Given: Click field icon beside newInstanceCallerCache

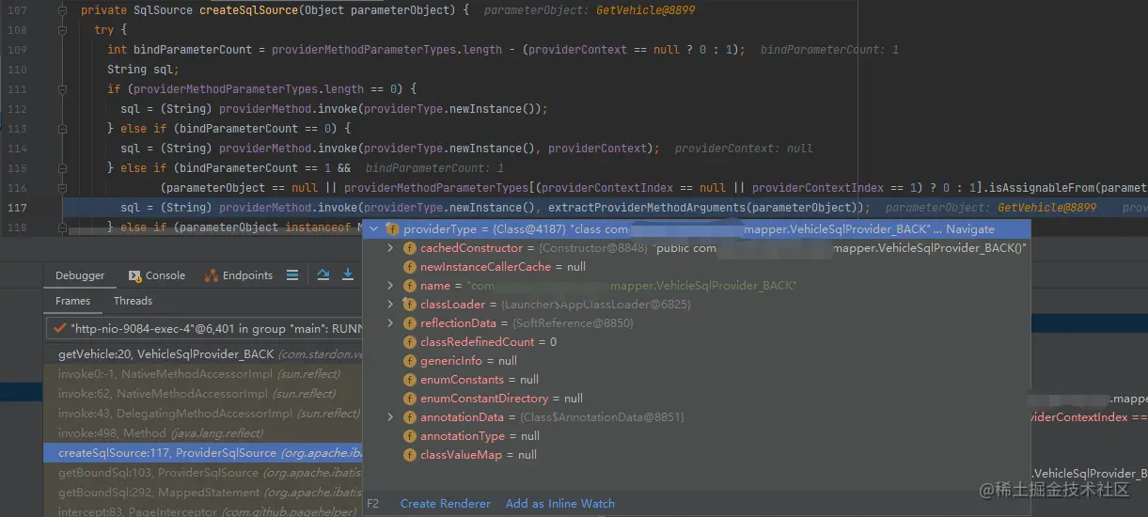Looking at the screenshot, I should pyautogui.click(x=409, y=267).
